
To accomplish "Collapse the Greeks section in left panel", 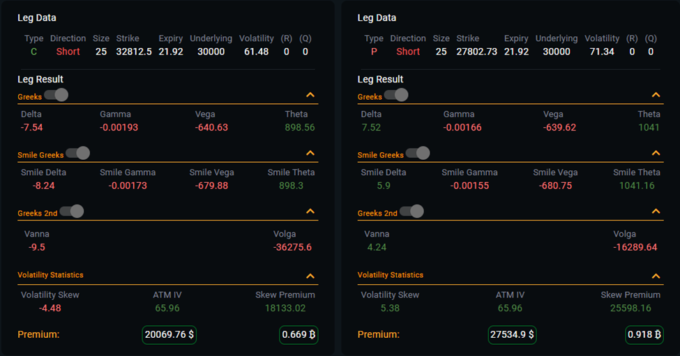I will click(310, 95).
